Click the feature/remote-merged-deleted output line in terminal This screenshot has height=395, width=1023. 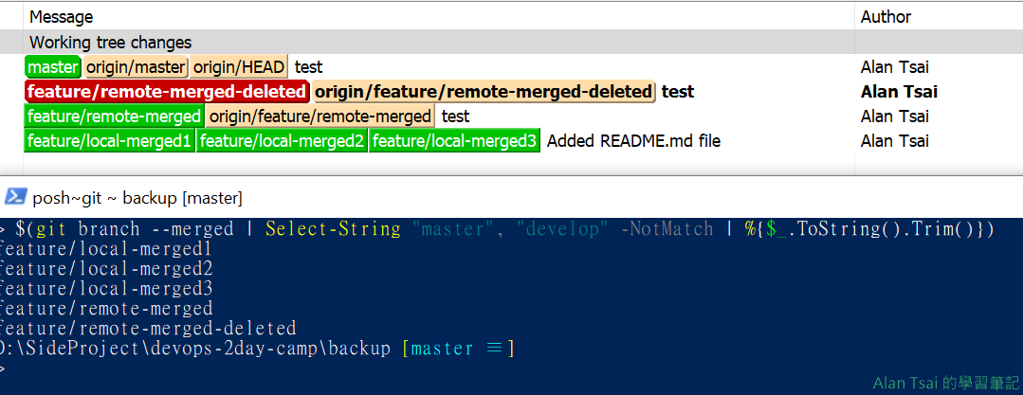pos(149,329)
